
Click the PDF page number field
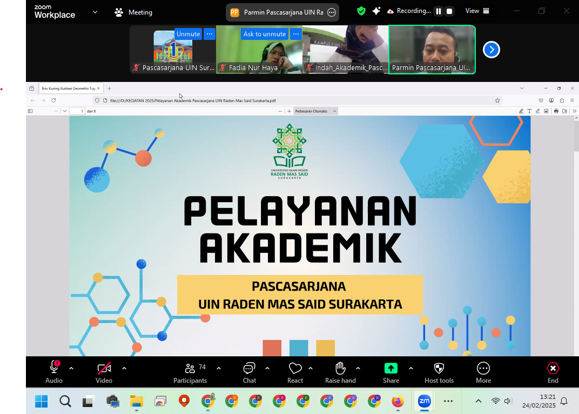tap(77, 111)
